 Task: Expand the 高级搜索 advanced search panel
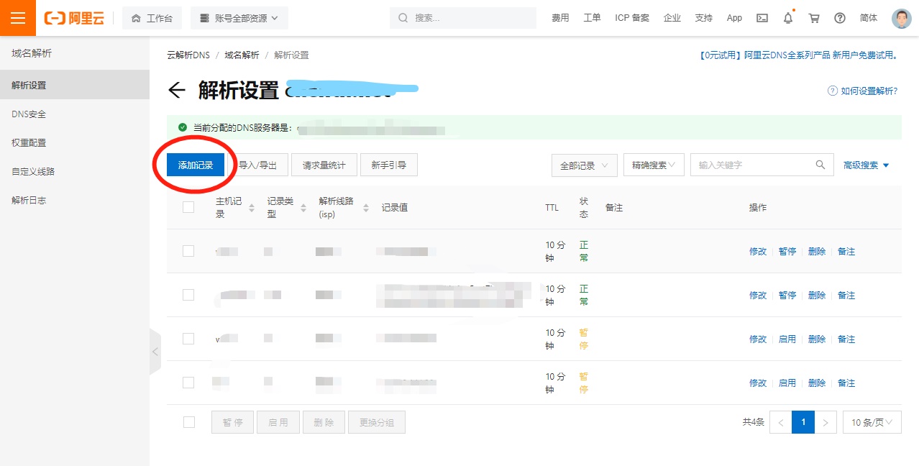(864, 165)
